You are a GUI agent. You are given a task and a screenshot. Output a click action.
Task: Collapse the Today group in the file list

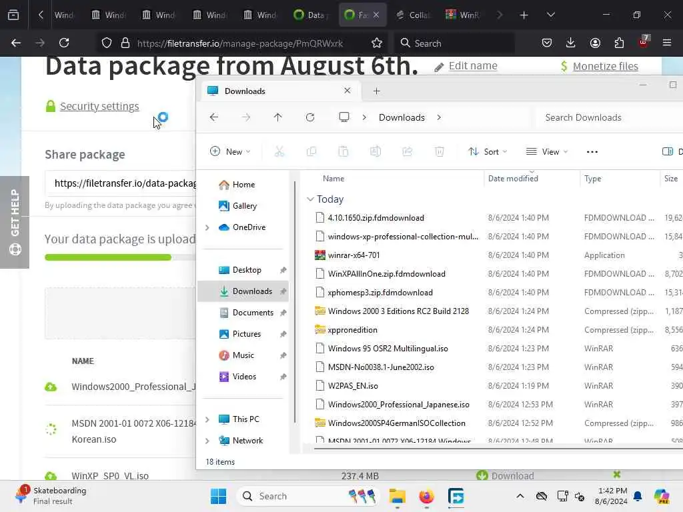point(310,199)
